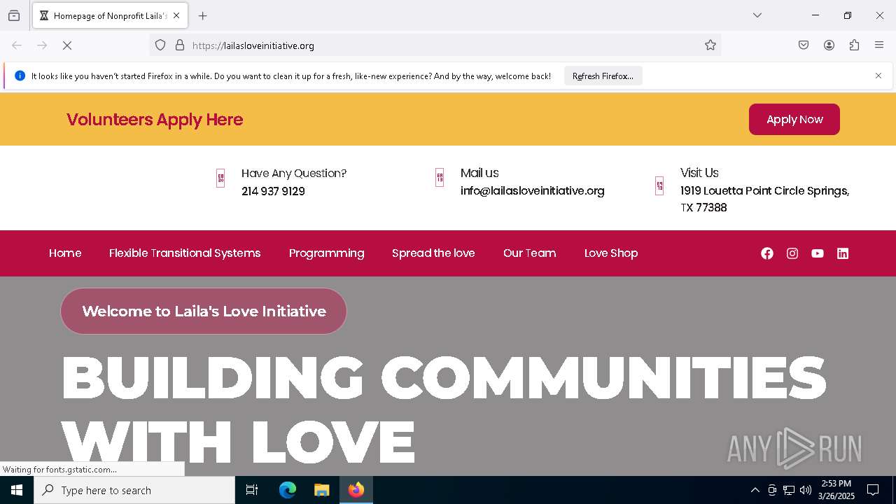Close the Homepage of Nonprofit tab
896x504 pixels.
176,15
